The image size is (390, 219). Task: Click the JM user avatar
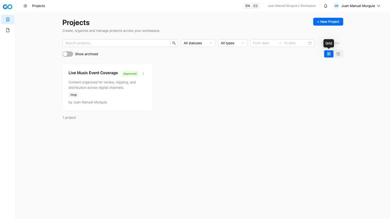click(336, 6)
